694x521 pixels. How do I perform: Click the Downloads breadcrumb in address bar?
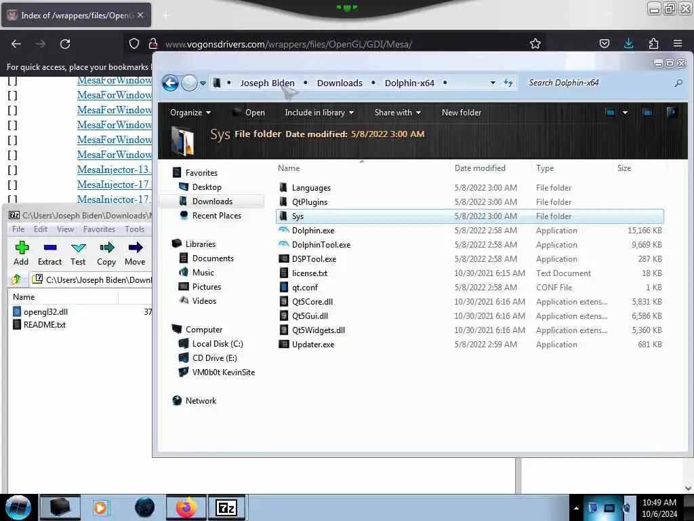[340, 83]
